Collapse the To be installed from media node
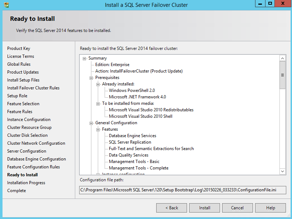 click(98, 104)
